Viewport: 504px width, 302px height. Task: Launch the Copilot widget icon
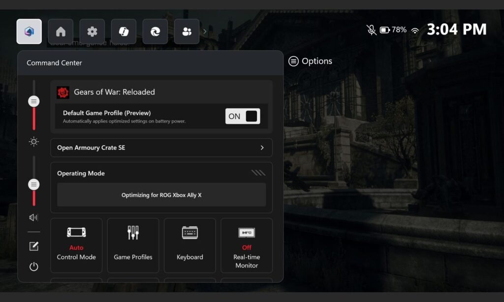click(124, 31)
